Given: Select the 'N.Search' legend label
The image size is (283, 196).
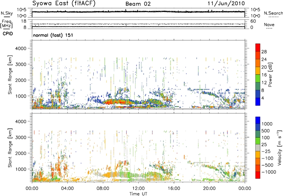Looking at the screenshot, I should [x=273, y=13].
